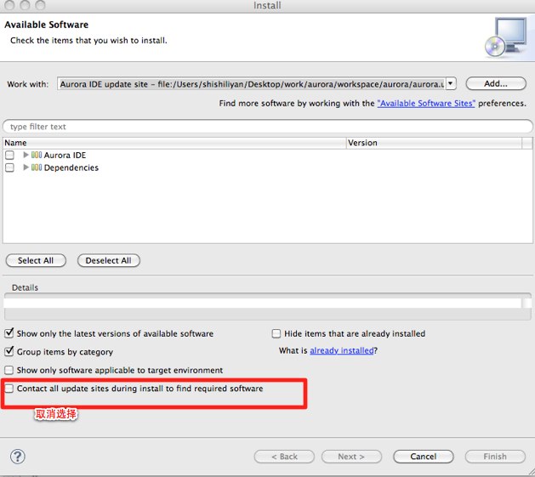Disable Show only the latest versions option
The image size is (535, 477).
pos(9,334)
